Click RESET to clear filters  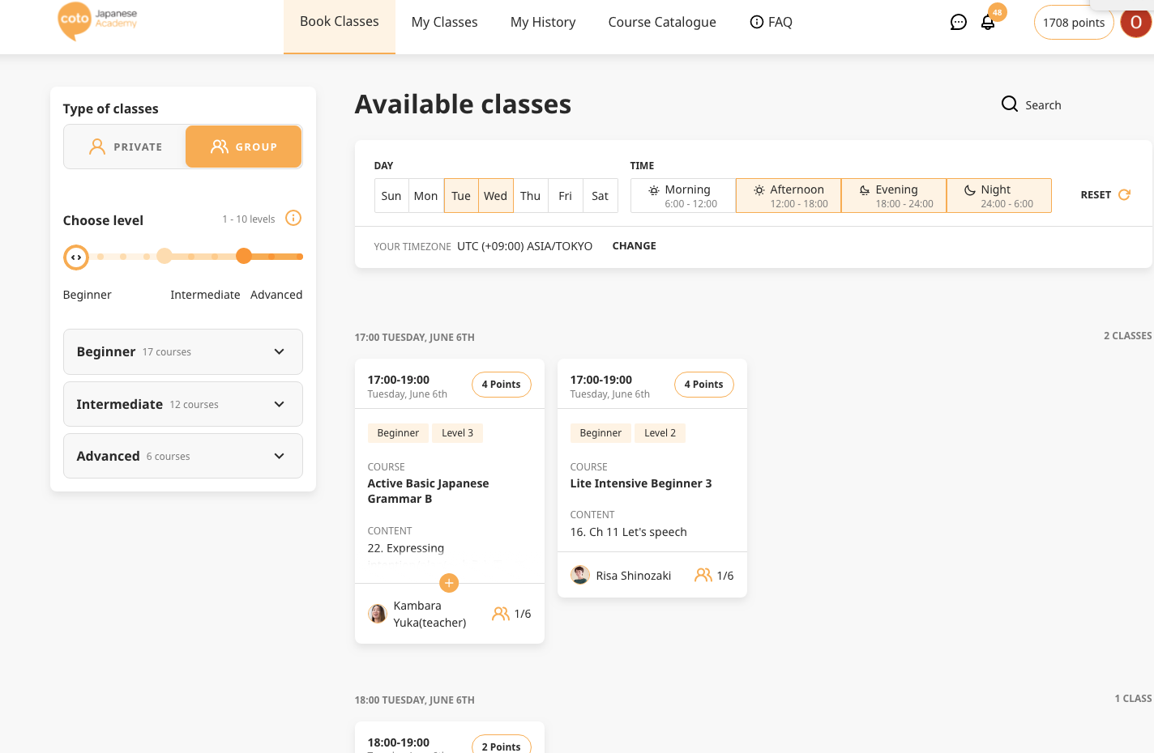tap(1096, 194)
